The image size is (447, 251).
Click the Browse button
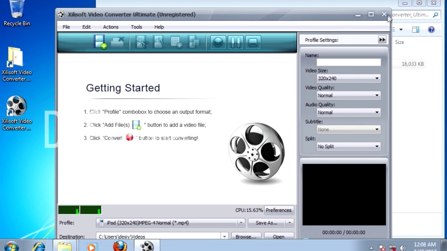pos(246,237)
